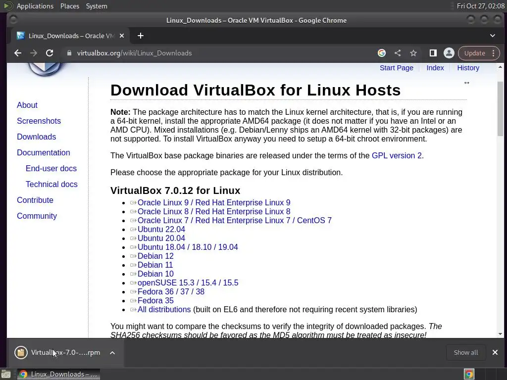The height and width of the screenshot is (380, 507).
Task: Click the menu logo beside Applications
Action: click(8, 6)
